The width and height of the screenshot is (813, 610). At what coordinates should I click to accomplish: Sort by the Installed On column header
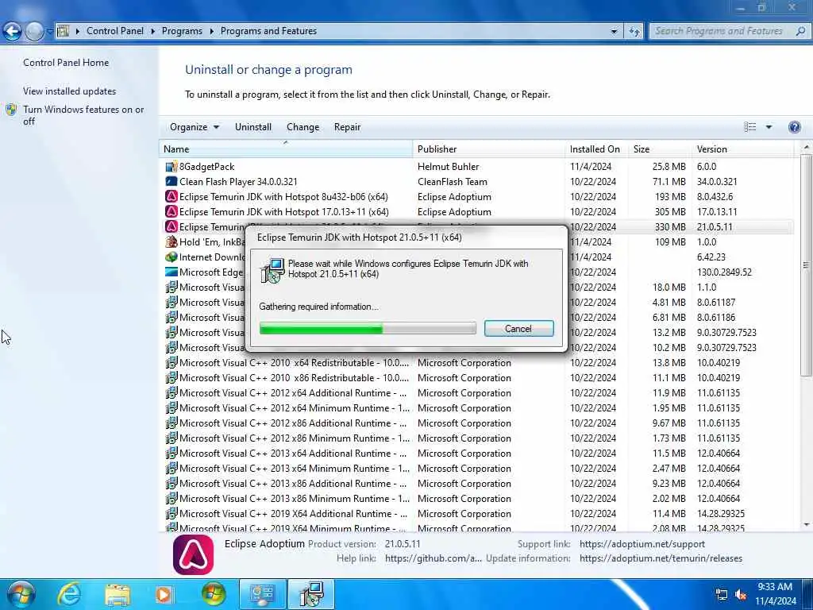click(596, 149)
